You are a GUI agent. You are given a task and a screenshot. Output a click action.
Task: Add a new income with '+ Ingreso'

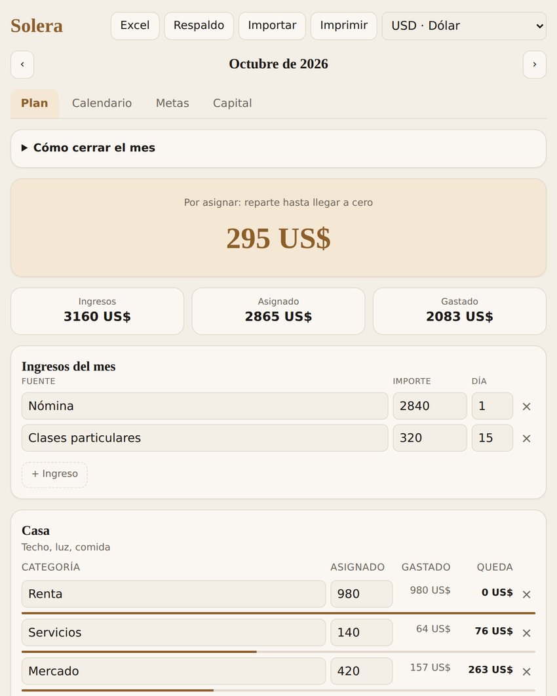click(x=54, y=474)
